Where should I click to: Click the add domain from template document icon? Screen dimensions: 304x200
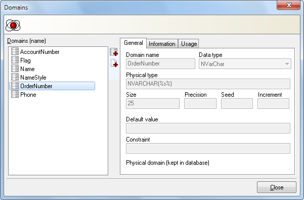coord(114,63)
